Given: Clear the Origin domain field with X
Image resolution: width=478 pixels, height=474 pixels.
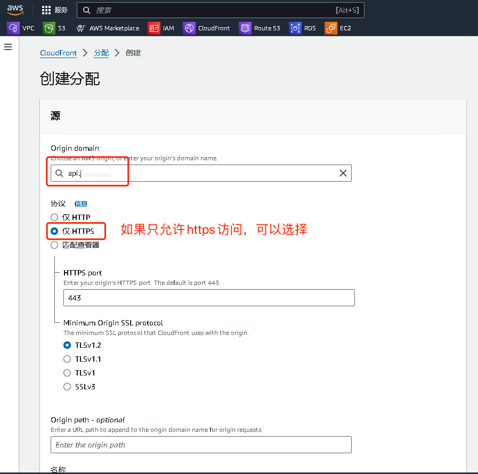Looking at the screenshot, I should pyautogui.click(x=343, y=173).
